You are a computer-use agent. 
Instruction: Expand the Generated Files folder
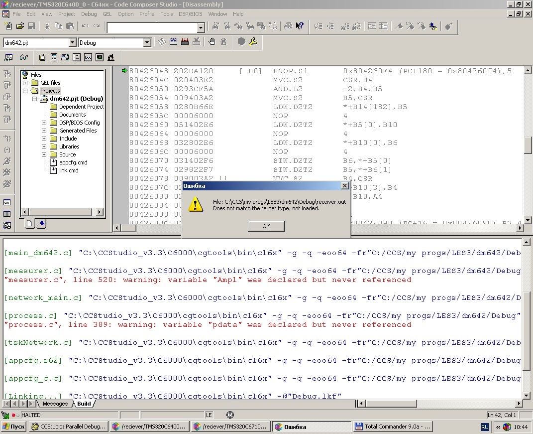(44, 131)
